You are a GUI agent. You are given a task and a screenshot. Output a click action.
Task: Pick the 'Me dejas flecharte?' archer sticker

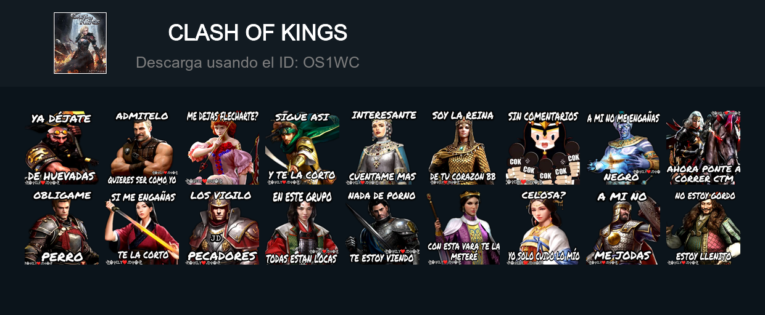tap(222, 148)
